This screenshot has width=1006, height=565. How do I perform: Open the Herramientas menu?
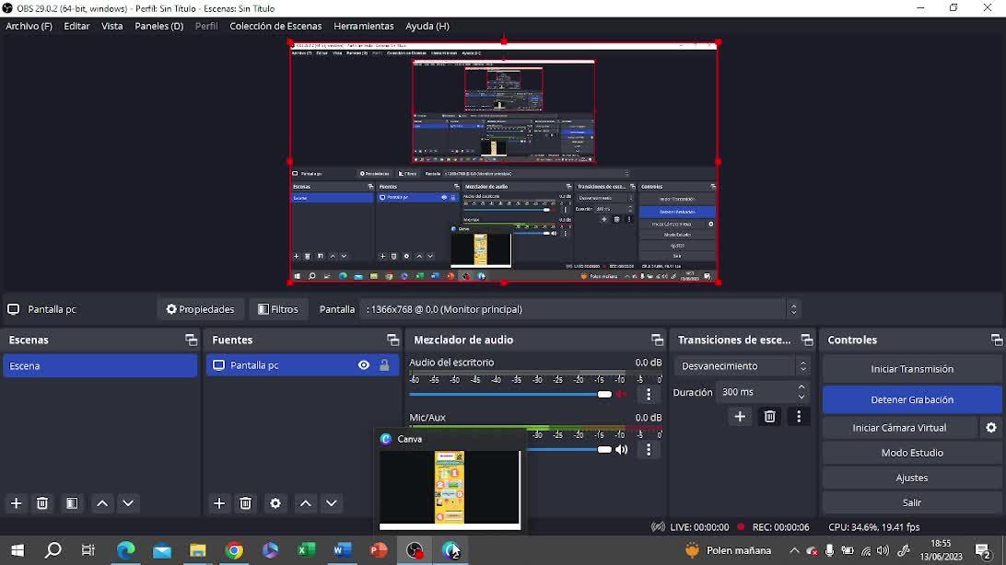coord(363,26)
